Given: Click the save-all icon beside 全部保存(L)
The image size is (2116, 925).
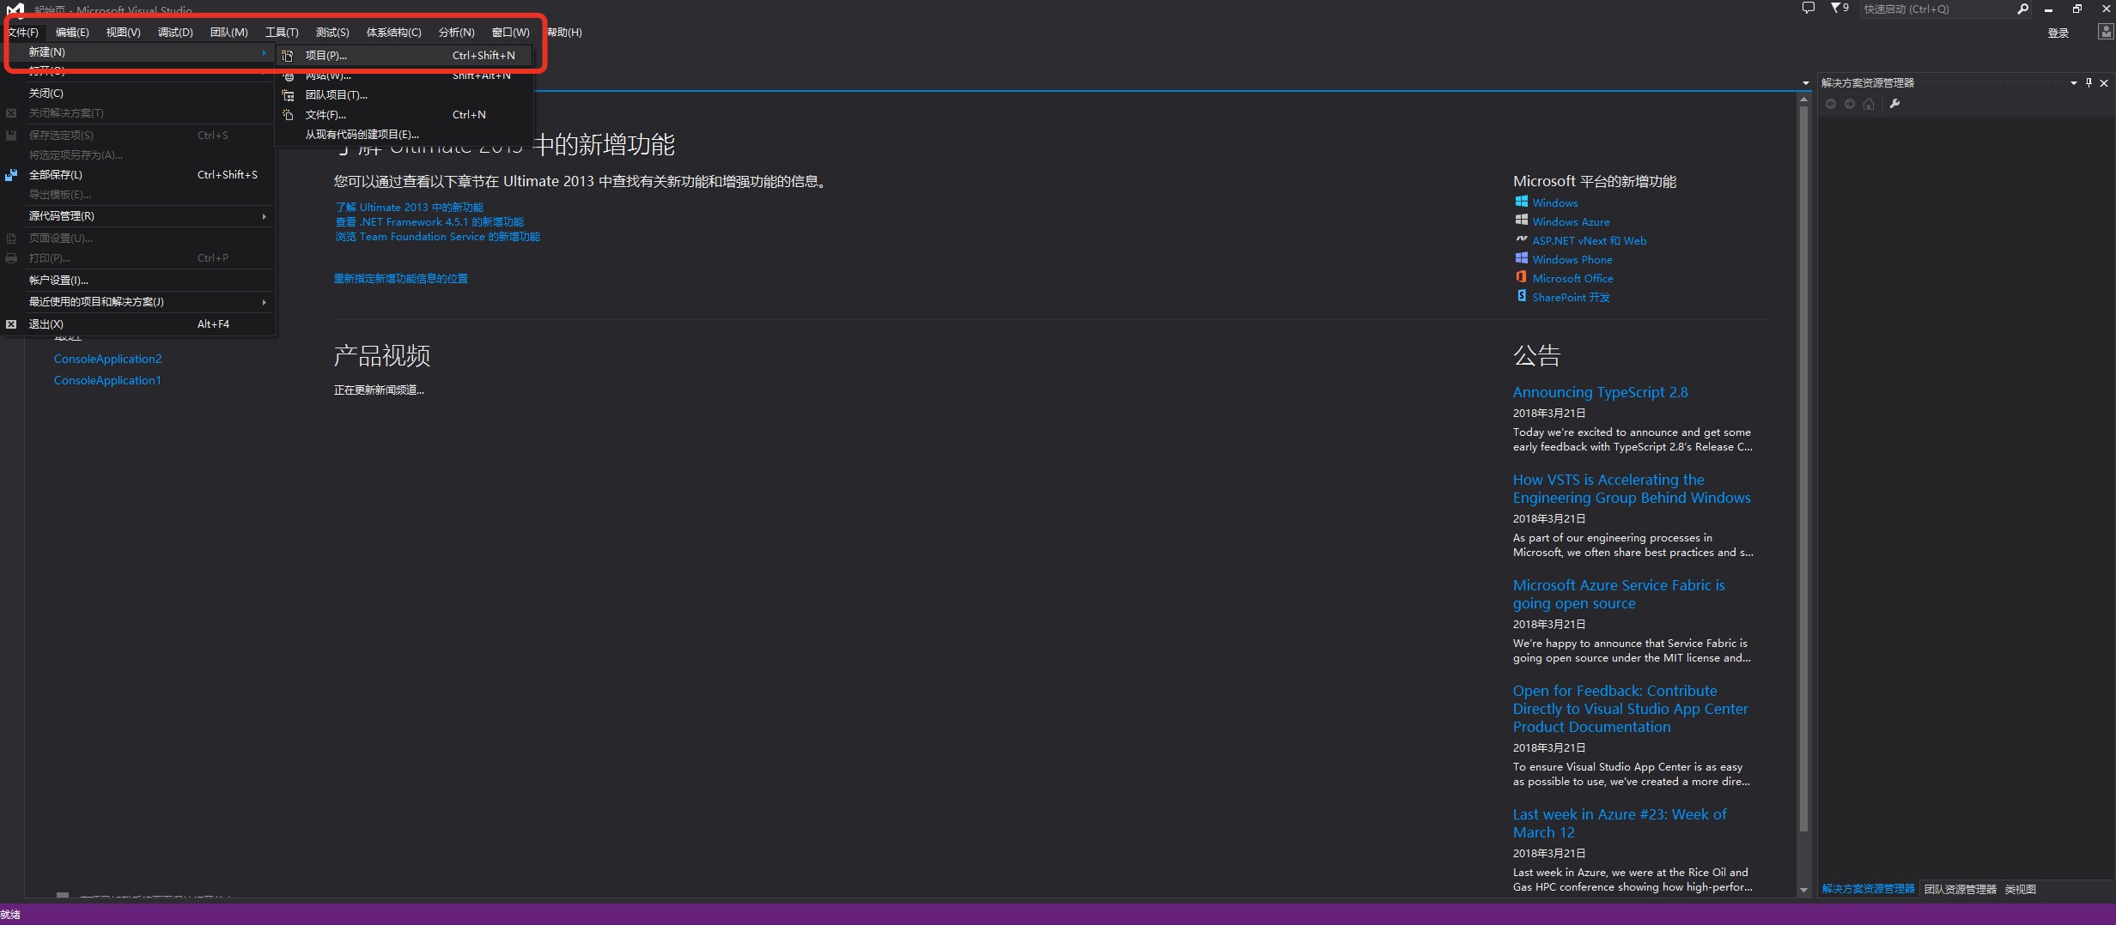Looking at the screenshot, I should tap(11, 175).
